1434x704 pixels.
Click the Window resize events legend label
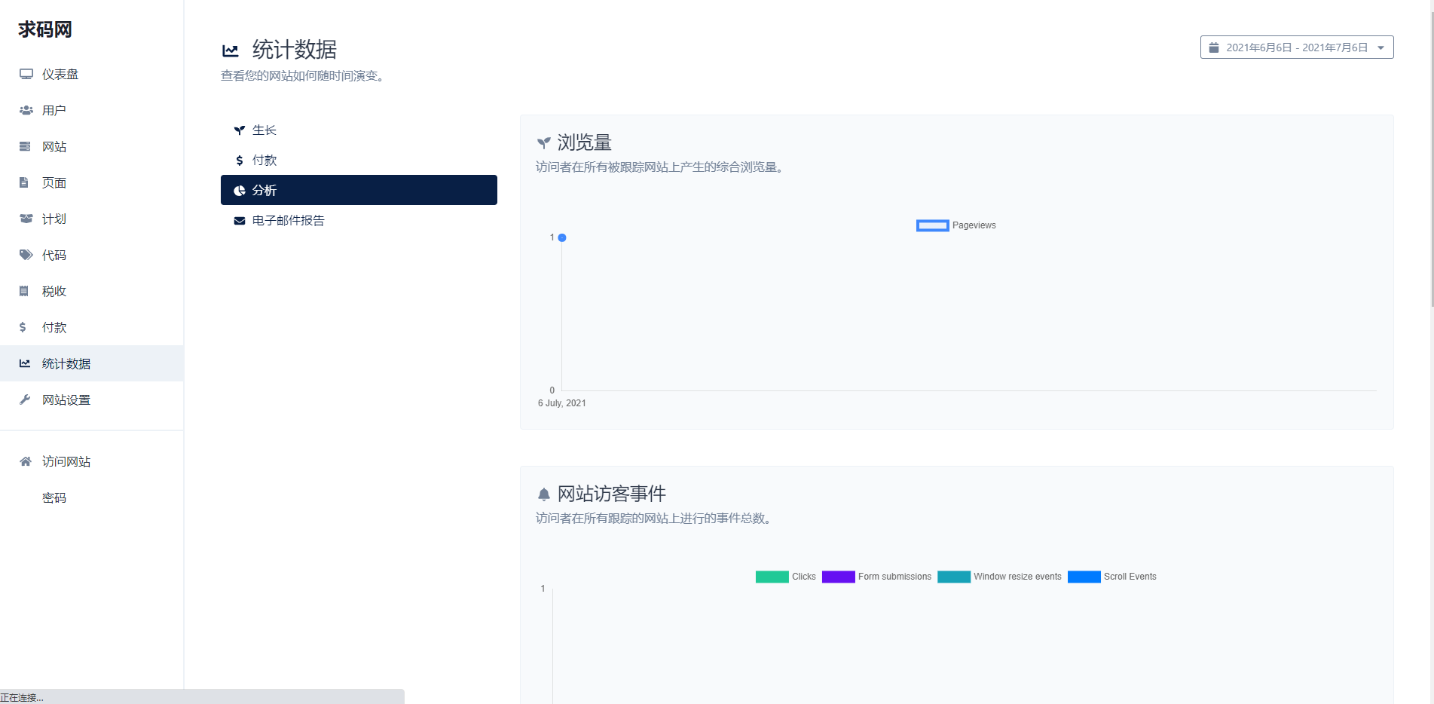coord(1017,577)
